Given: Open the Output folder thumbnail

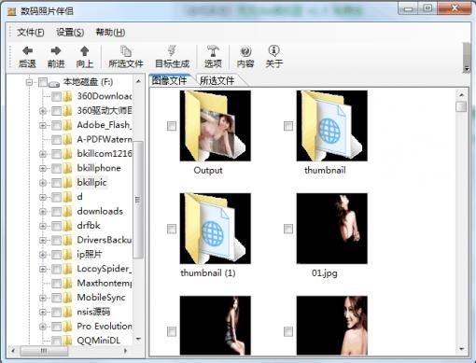Looking at the screenshot, I should 216,126.
